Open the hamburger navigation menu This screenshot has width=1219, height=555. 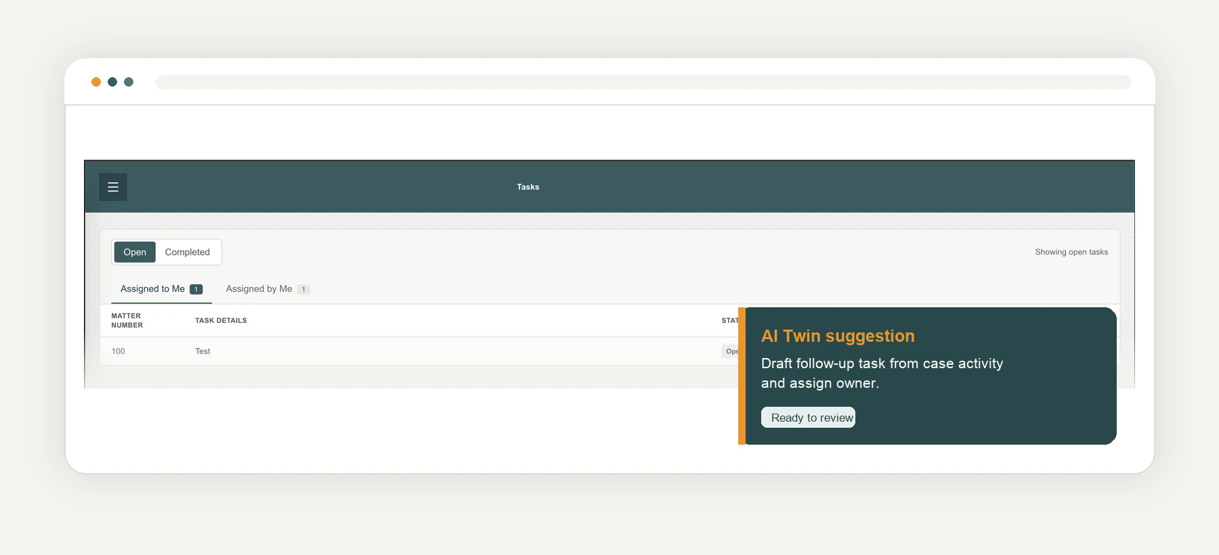[x=113, y=187]
